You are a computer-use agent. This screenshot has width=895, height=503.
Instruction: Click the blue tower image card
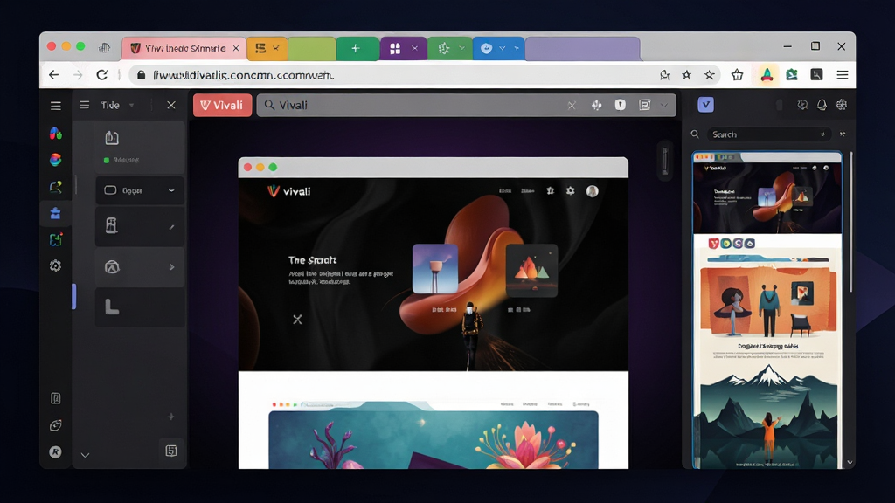435,269
